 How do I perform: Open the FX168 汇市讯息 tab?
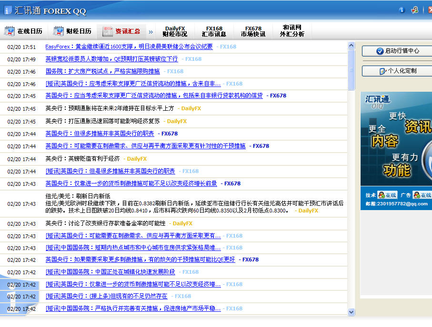(214, 31)
